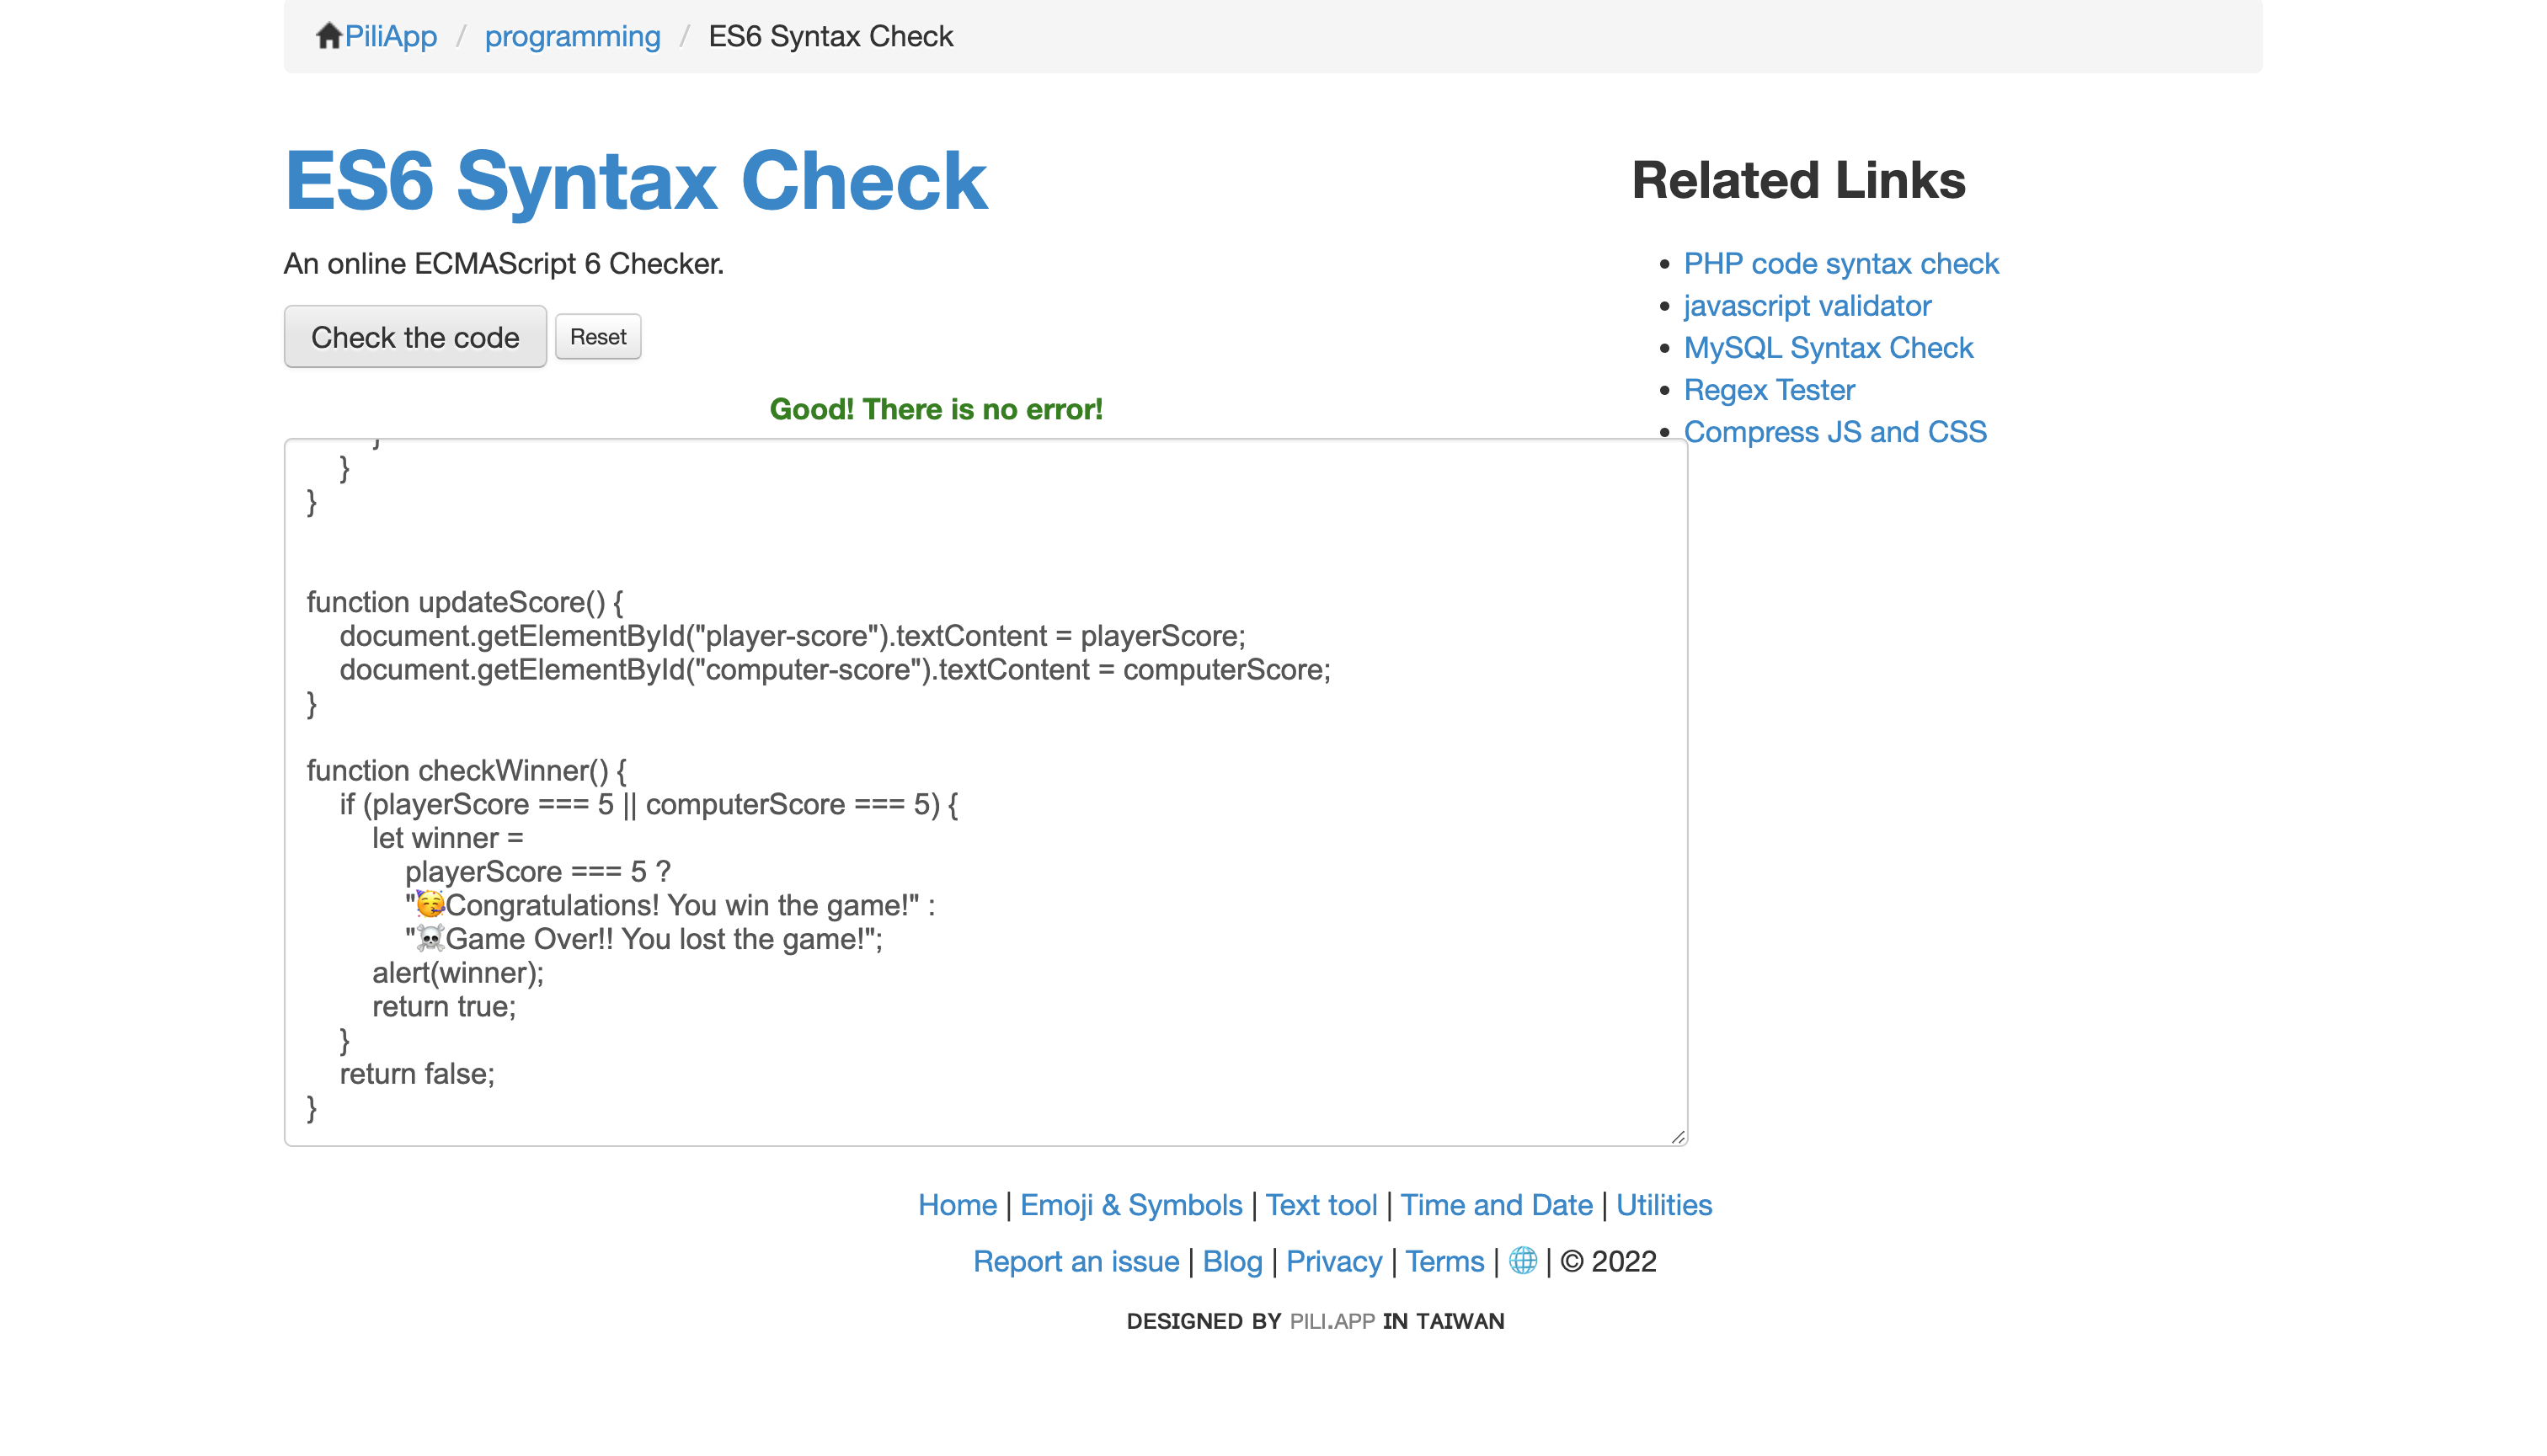Open the globe language icon in footer
The width and height of the screenshot is (2547, 1456).
click(1522, 1261)
